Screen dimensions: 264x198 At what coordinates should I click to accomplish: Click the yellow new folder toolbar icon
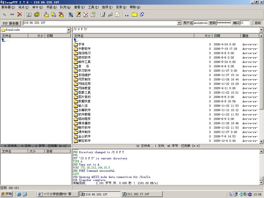pyautogui.click(x=134, y=14)
